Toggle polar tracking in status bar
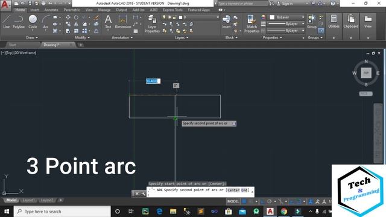This screenshot has width=386, height=217. 270,201
